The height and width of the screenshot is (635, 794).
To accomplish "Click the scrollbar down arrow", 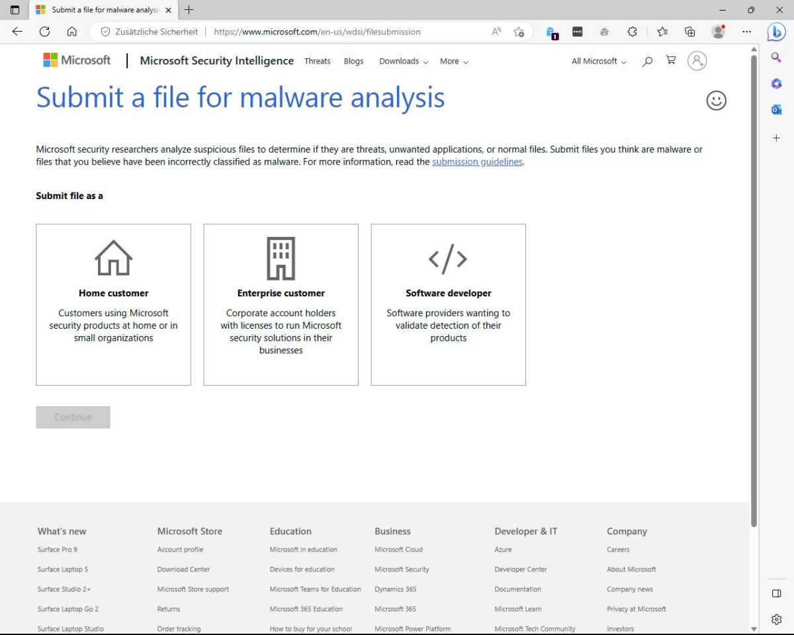I will [754, 628].
